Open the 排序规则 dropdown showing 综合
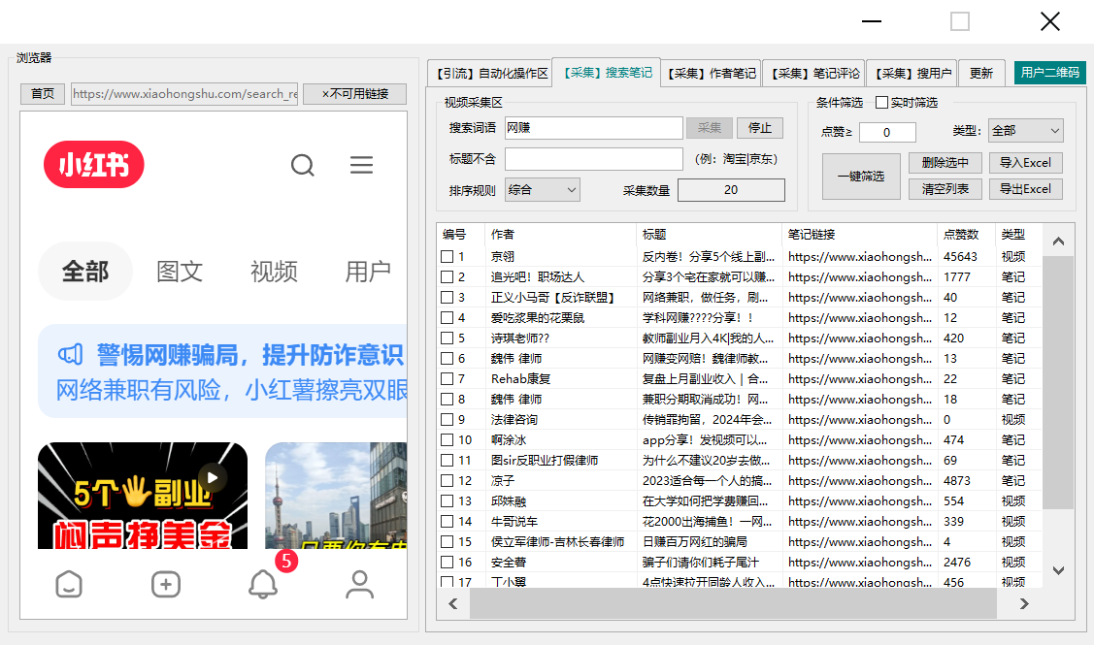This screenshot has width=1094, height=645. pos(542,189)
